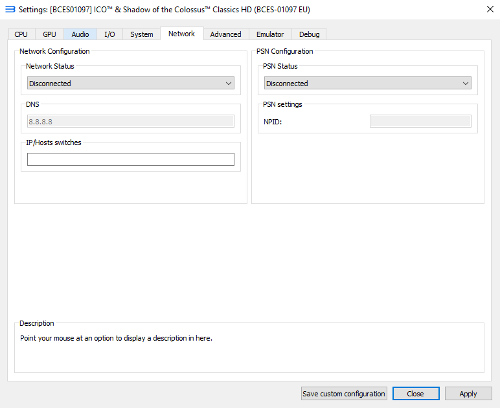Image resolution: width=500 pixels, height=408 pixels.
Task: Click the 'PSN settings' group label
Action: (282, 104)
